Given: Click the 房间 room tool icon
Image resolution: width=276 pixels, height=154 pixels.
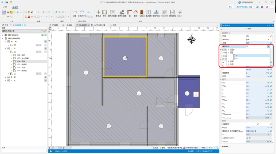Looking at the screenshot, I should [105, 13].
